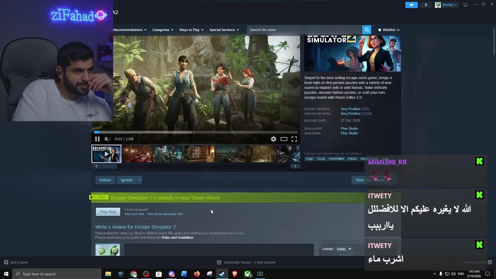
Task: Click the Ignore button
Action: coord(126,180)
